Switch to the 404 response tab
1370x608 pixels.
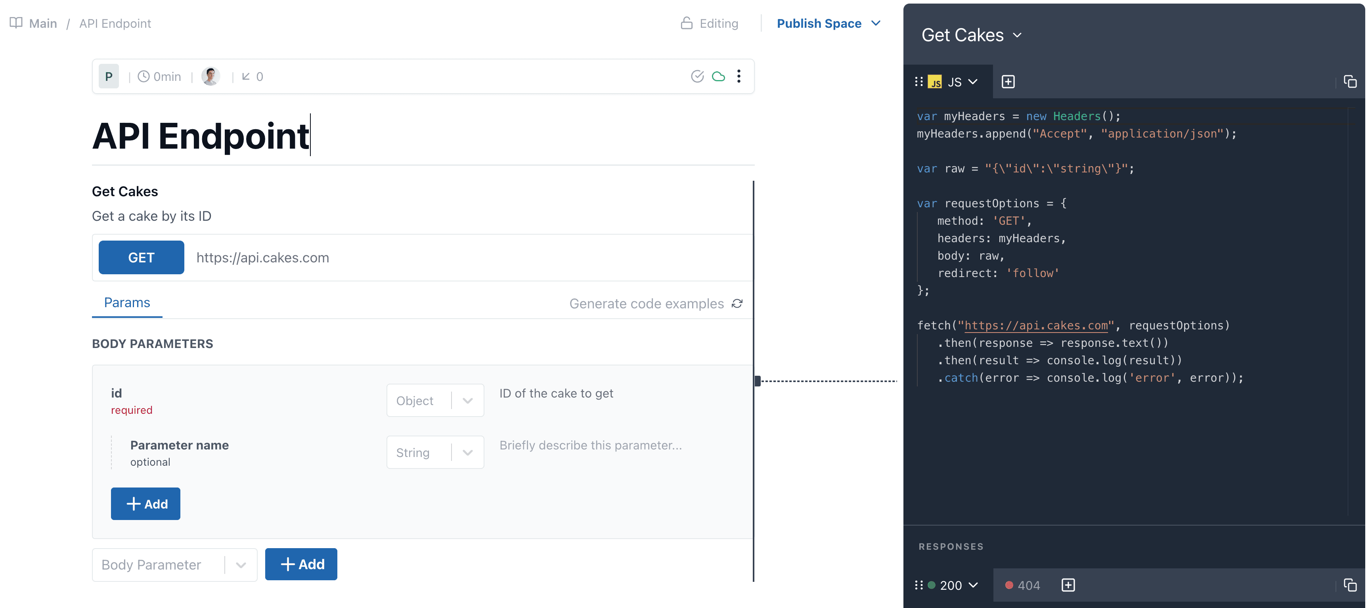pyautogui.click(x=1023, y=586)
